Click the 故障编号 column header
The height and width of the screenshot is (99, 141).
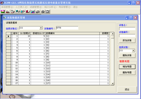pos(73,33)
